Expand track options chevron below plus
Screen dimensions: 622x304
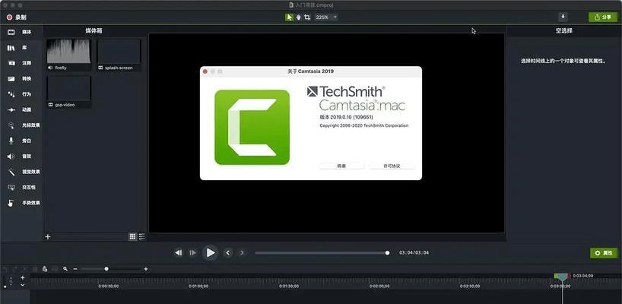point(23,284)
